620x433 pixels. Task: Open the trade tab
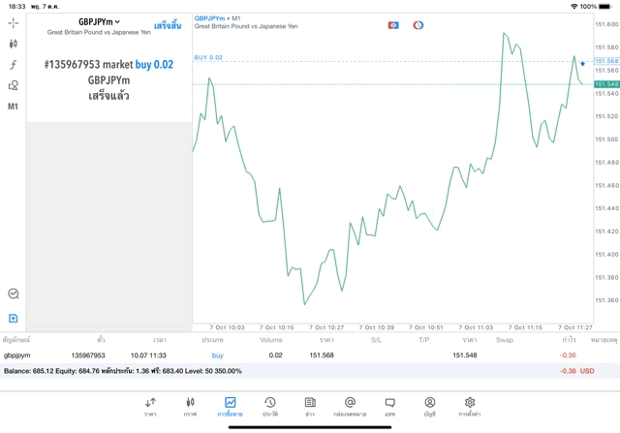(230, 407)
